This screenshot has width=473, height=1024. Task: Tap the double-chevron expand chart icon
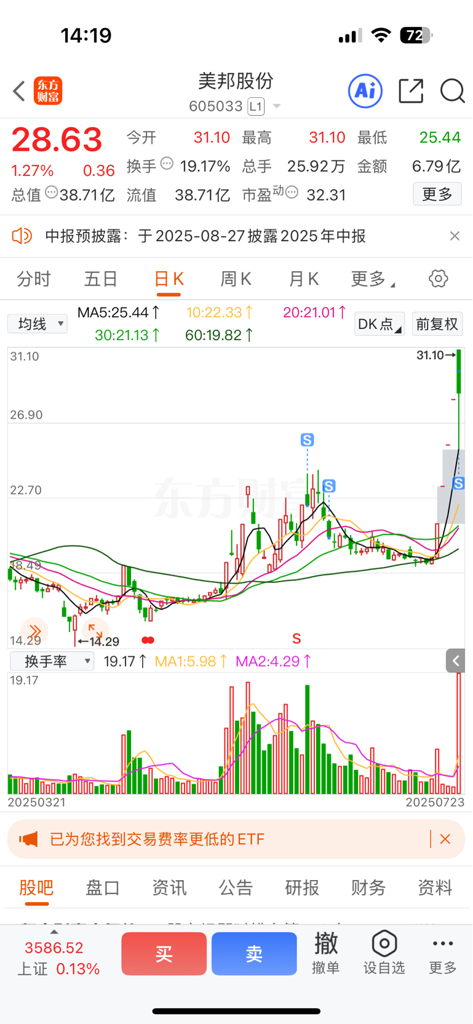34,631
